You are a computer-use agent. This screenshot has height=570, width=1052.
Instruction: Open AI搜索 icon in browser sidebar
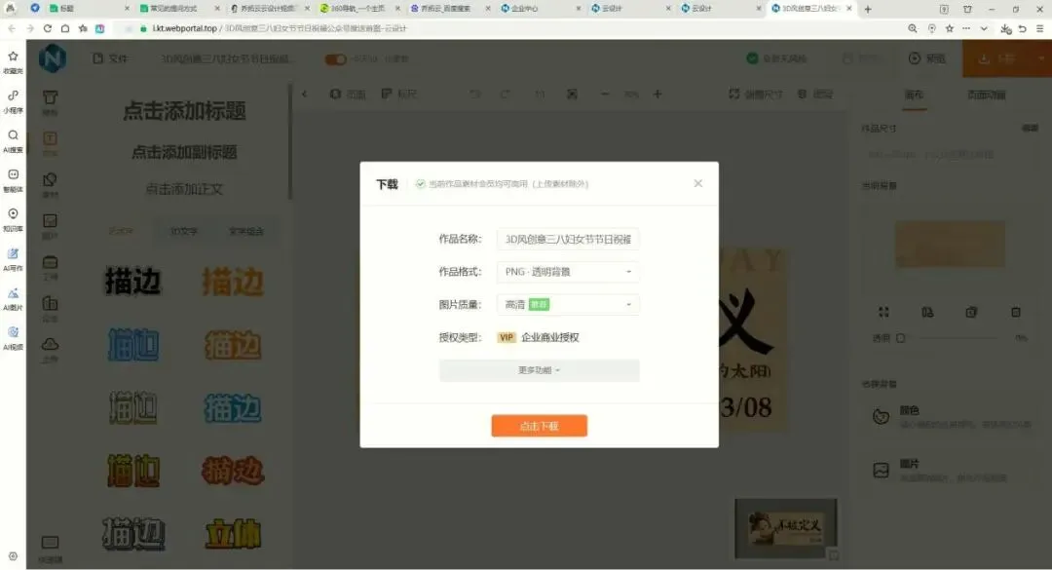click(x=13, y=134)
